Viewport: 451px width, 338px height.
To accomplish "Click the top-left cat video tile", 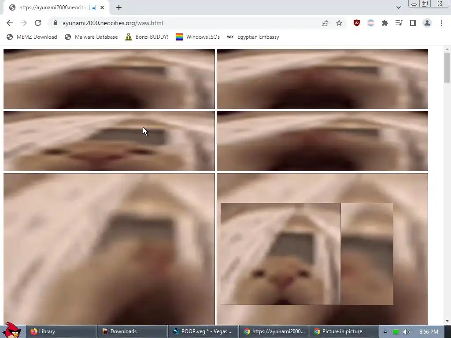I will 109,79.
